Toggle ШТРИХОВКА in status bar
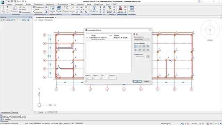222x125 pixels. click(79, 124)
